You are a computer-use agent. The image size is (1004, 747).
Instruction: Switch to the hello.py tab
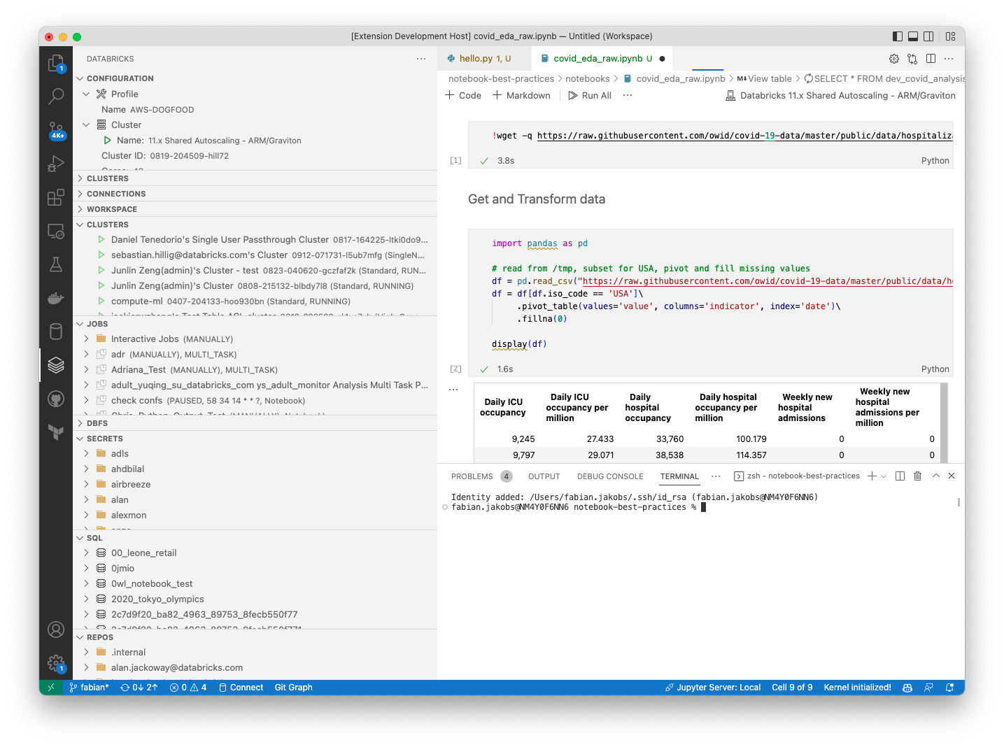(x=484, y=59)
